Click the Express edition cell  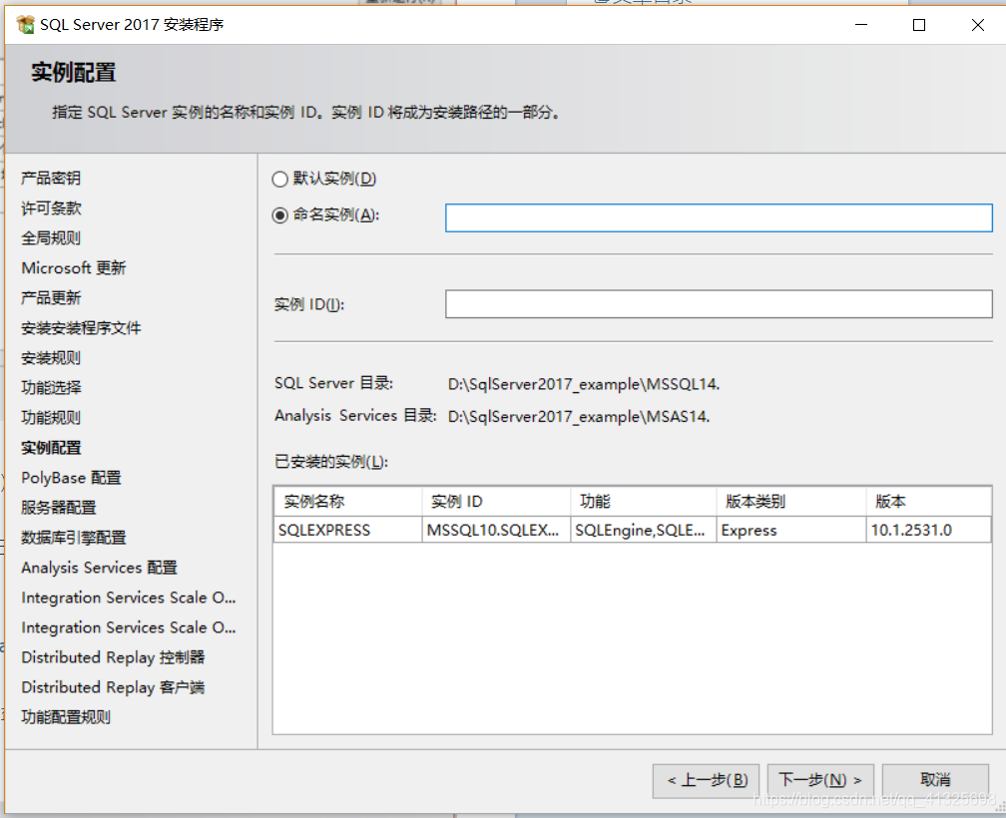point(791,530)
